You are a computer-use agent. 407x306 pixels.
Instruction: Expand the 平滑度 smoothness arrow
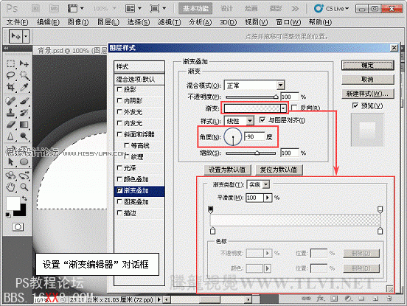click(x=268, y=198)
